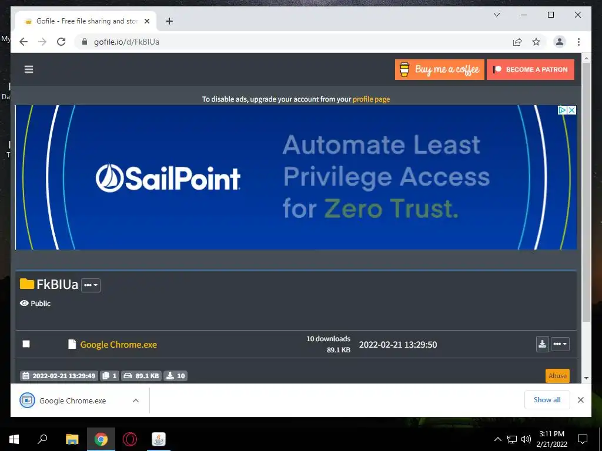602x451 pixels.
Task: Click the 2022-02-21 13:29:50 timestamp
Action: click(398, 345)
